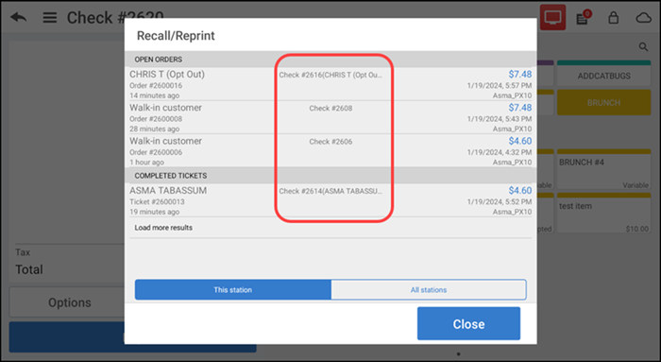
Task: Click Check #2608 label
Action: pos(330,109)
